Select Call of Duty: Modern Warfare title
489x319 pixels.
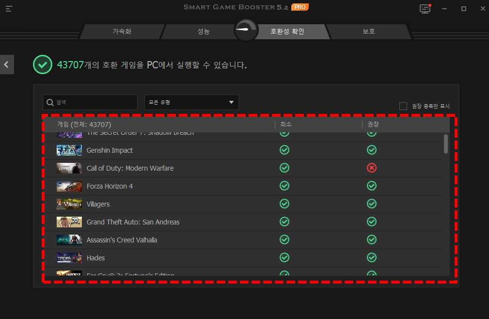[130, 168]
